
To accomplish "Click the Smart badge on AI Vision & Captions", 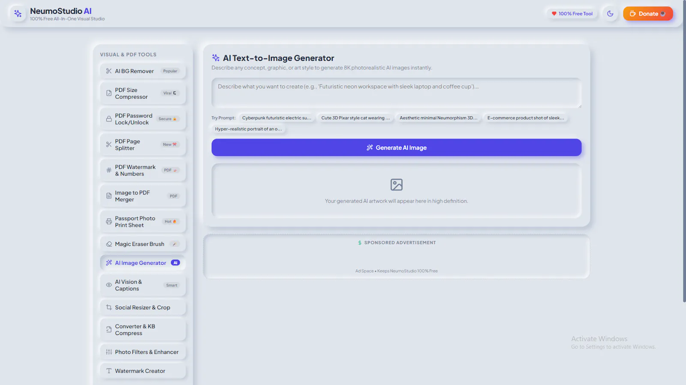I will pyautogui.click(x=172, y=285).
